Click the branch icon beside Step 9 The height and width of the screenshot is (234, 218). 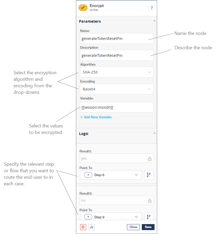pos(149,217)
